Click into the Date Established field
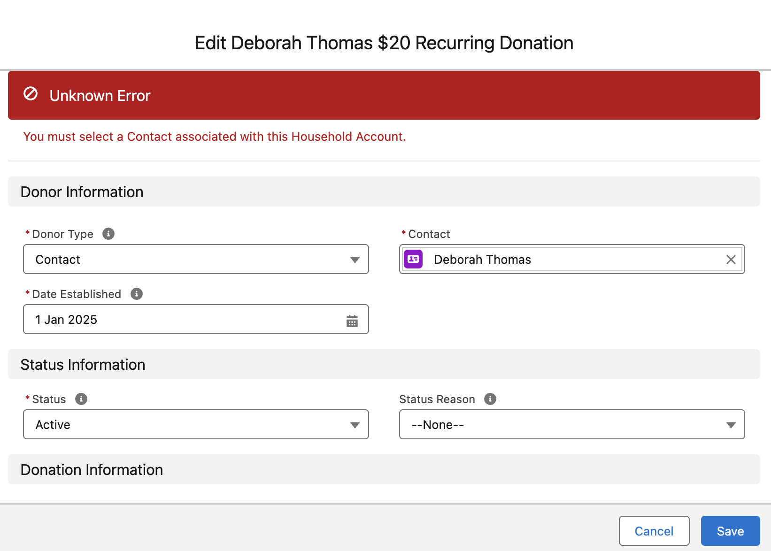Image resolution: width=771 pixels, height=551 pixels. (x=183, y=320)
